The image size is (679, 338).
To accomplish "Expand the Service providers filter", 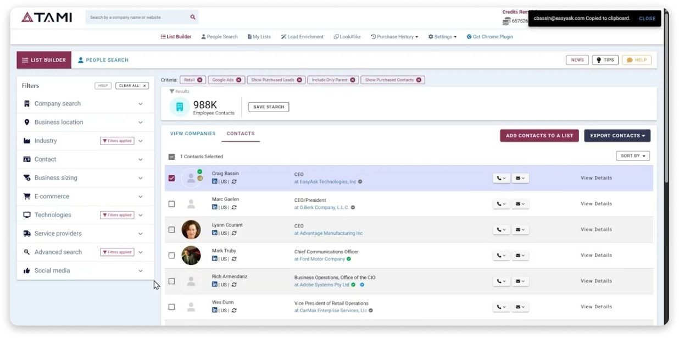I will click(85, 234).
